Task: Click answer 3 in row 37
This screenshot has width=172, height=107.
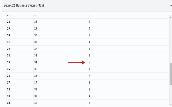Action: (x=89, y=82)
